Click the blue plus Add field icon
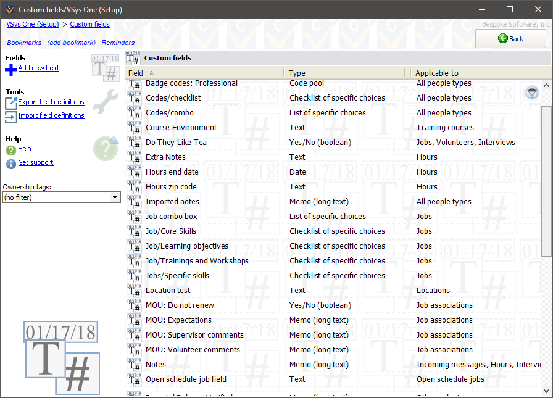Screen dimensions: 553x398 (x=10, y=69)
